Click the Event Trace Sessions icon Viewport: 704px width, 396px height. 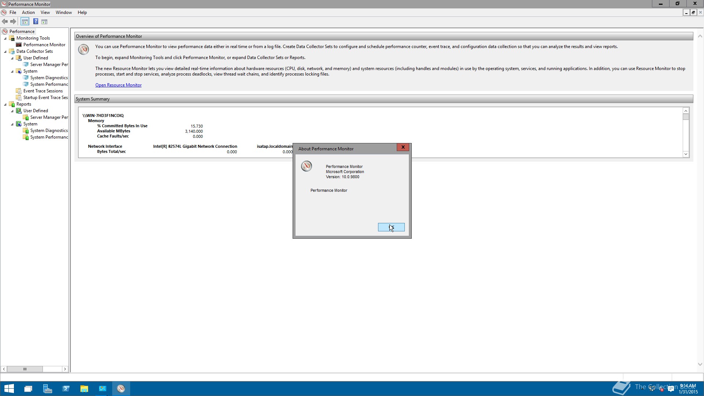(19, 91)
